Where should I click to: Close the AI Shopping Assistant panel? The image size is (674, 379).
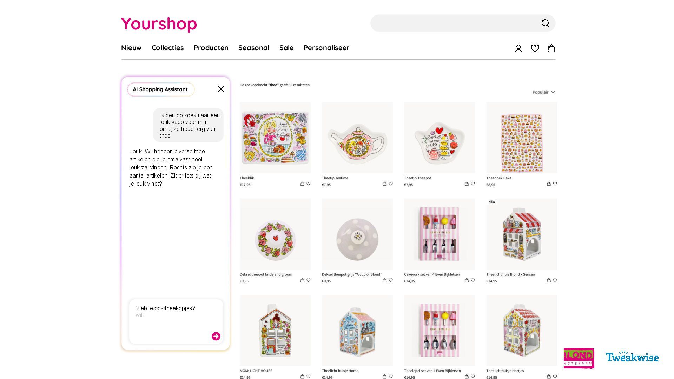pos(221,89)
